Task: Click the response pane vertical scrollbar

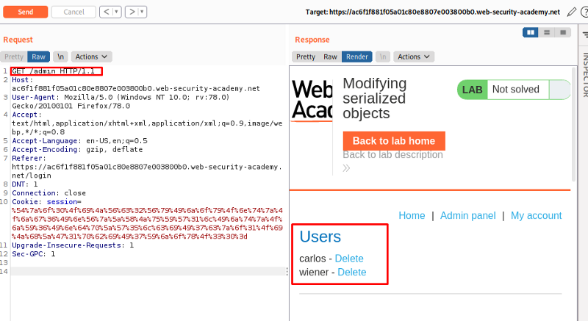Action: pos(574,125)
